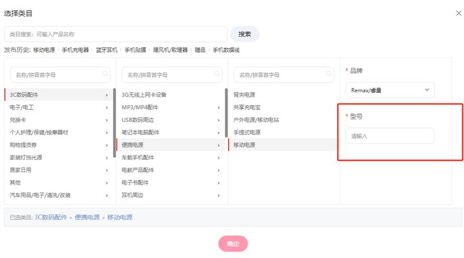Select 户外电源/移动电站 leaf category
This screenshot has height=258, width=464.
tap(284, 120)
